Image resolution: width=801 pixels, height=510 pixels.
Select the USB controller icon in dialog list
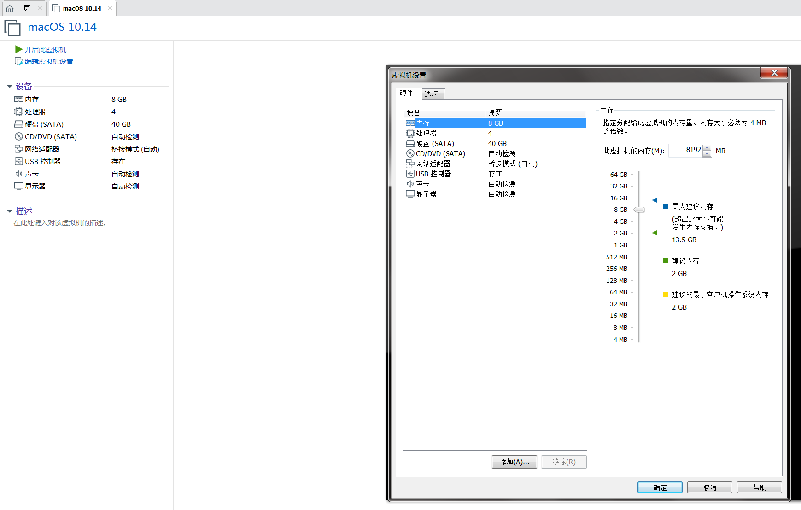click(410, 174)
